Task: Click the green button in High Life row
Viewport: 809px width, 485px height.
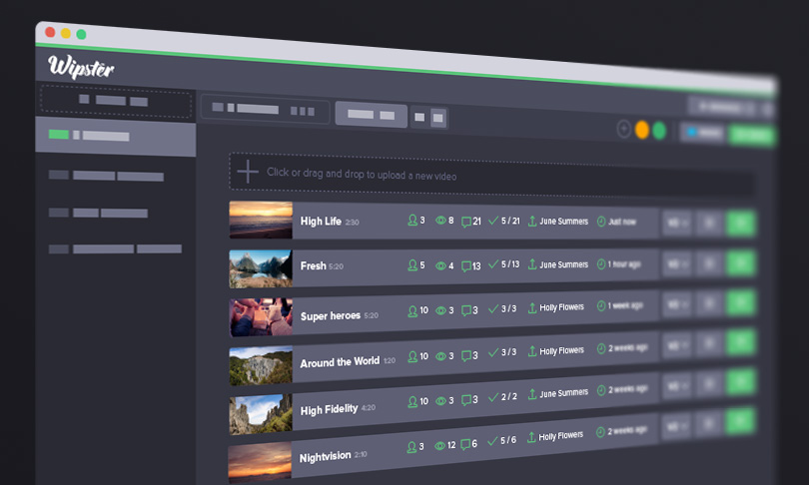Action: tap(740, 224)
